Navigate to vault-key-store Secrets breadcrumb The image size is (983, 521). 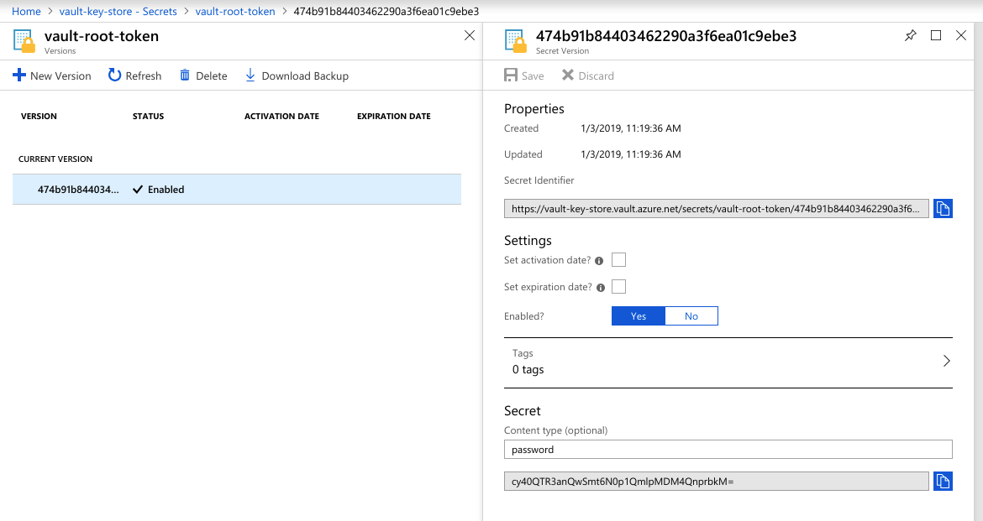118,11
